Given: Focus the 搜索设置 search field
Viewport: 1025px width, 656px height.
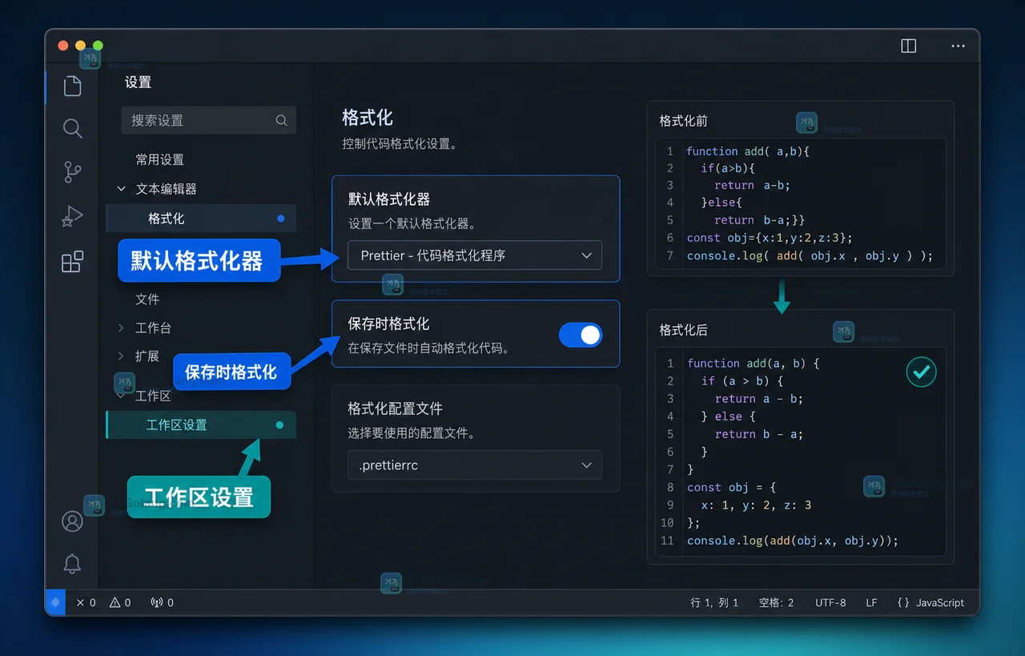Looking at the screenshot, I should [x=209, y=120].
